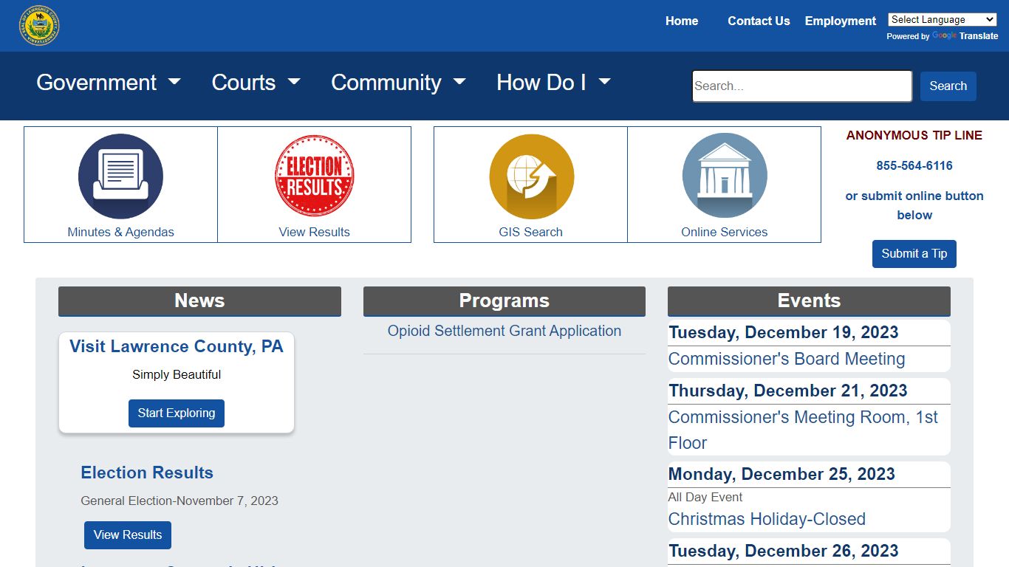Screen dimensions: 1009x567
Task: Open the Community dropdown menu
Action: pyautogui.click(x=398, y=83)
